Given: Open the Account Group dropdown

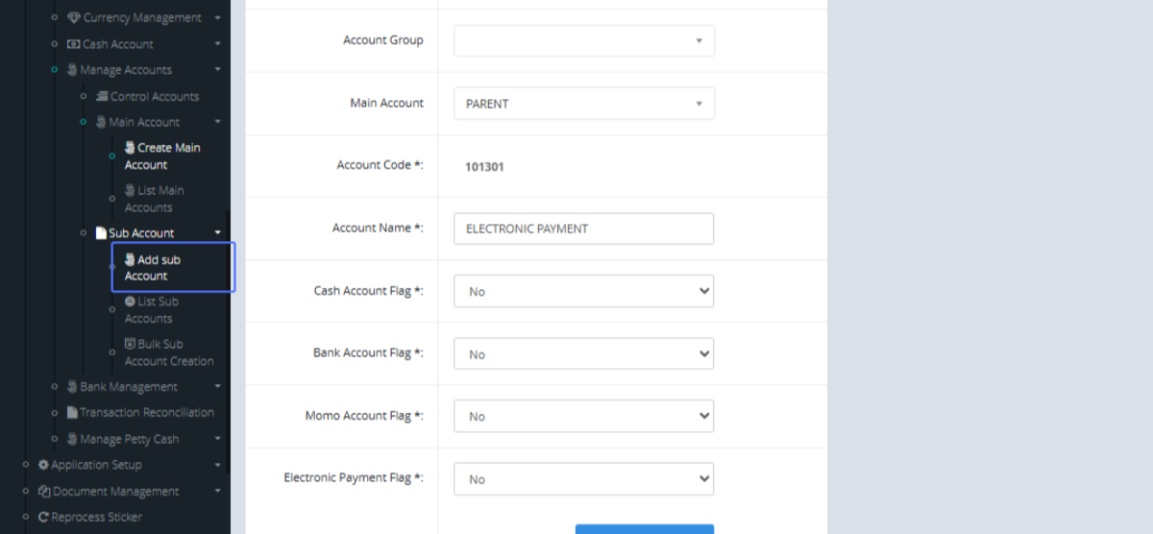Looking at the screenshot, I should tap(583, 41).
